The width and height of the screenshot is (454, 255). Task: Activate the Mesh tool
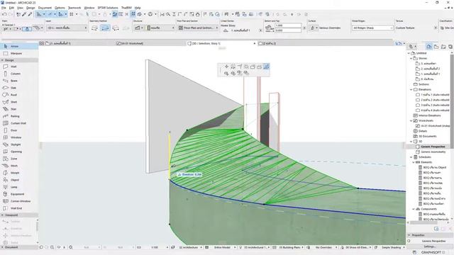pyautogui.click(x=19, y=166)
